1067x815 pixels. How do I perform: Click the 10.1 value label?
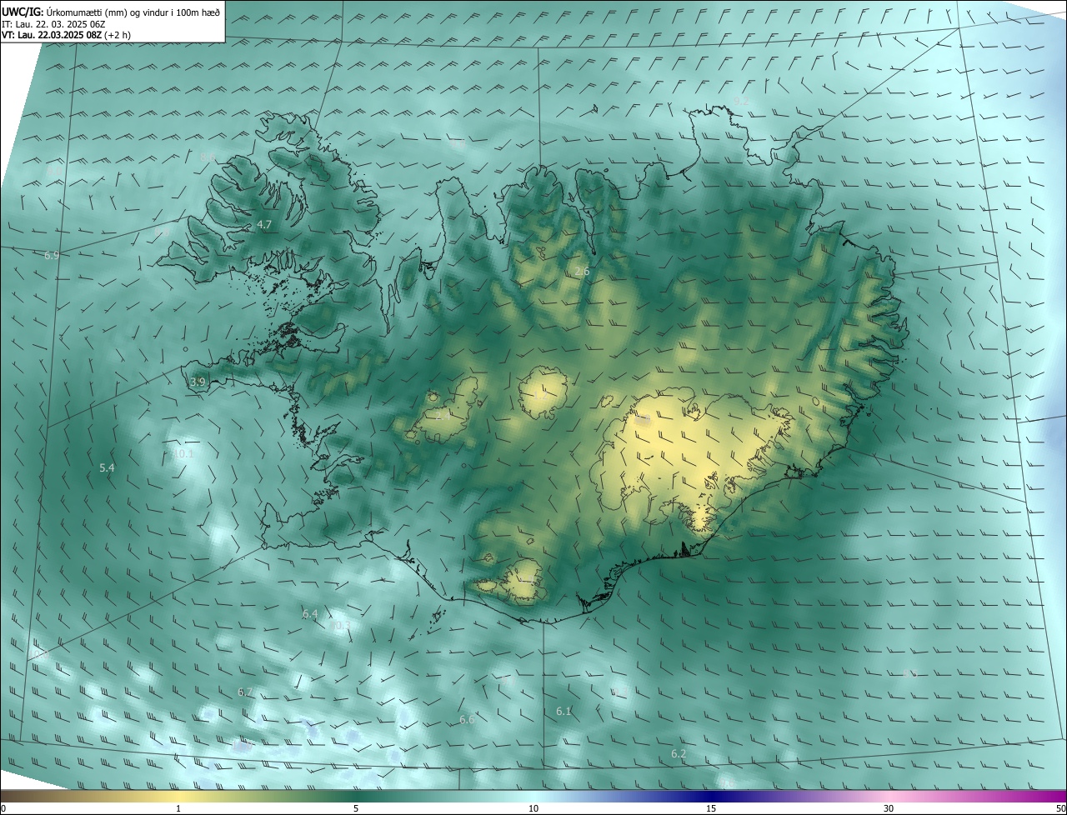tap(183, 454)
